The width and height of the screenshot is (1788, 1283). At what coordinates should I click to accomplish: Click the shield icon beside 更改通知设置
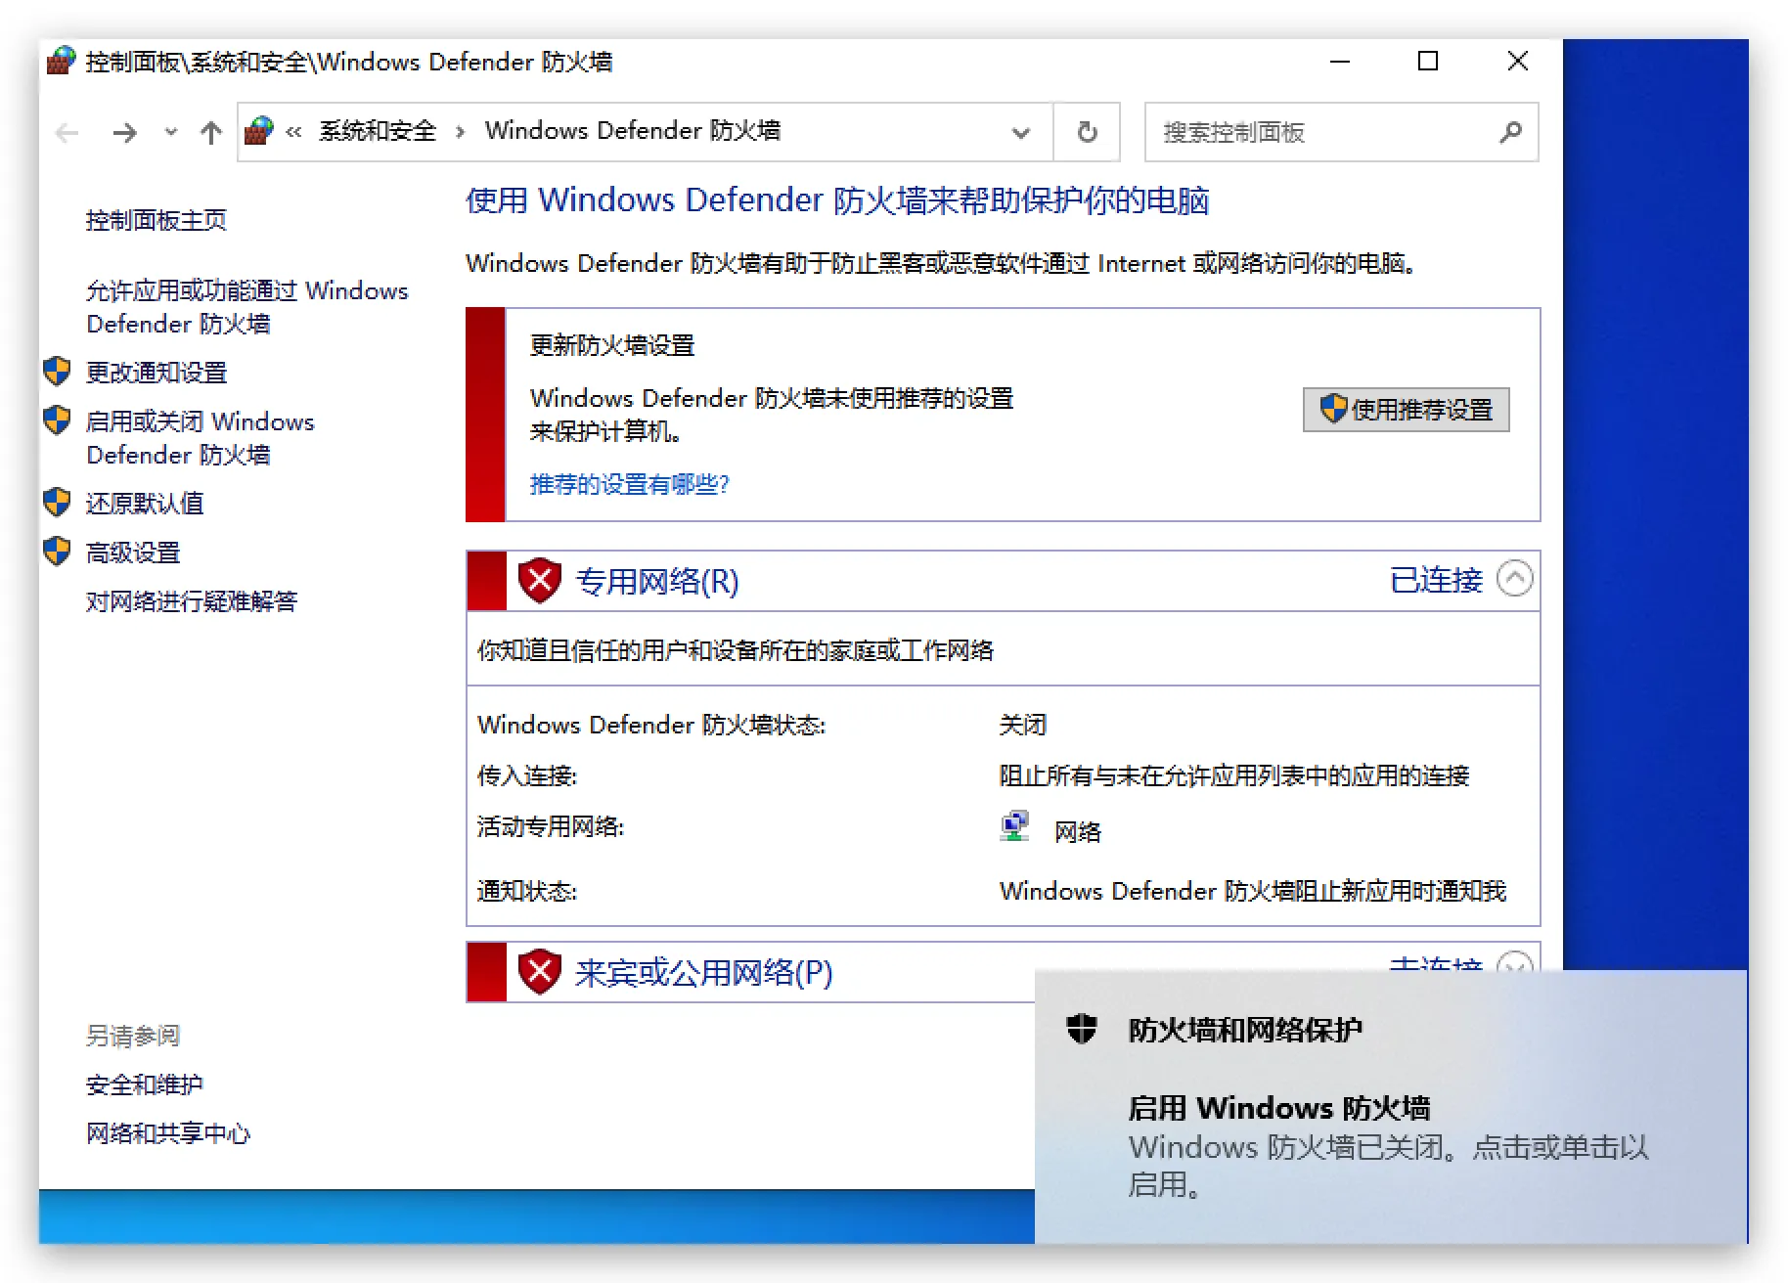(57, 372)
